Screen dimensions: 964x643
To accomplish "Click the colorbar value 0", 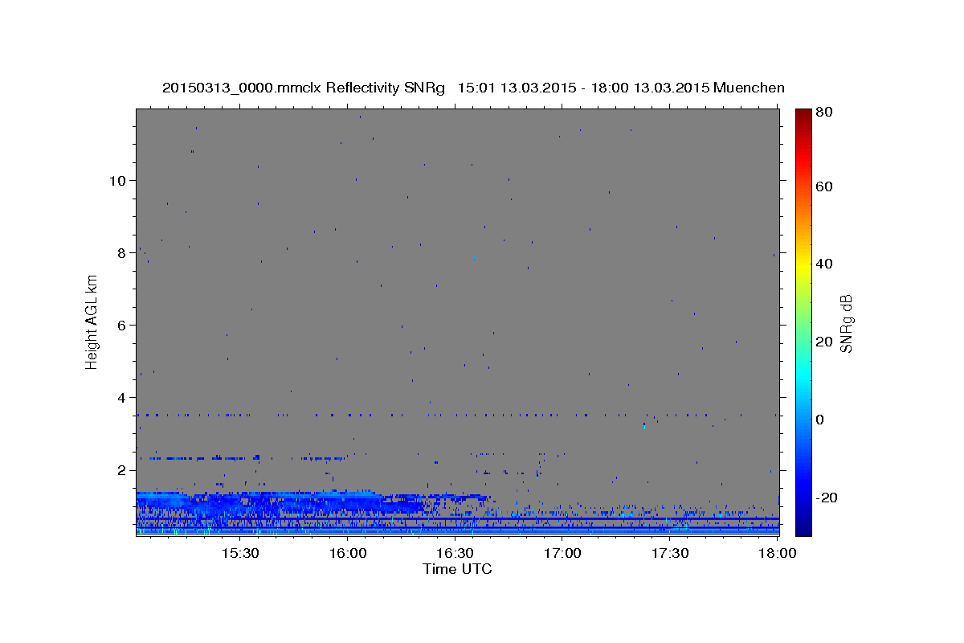I will [x=819, y=420].
